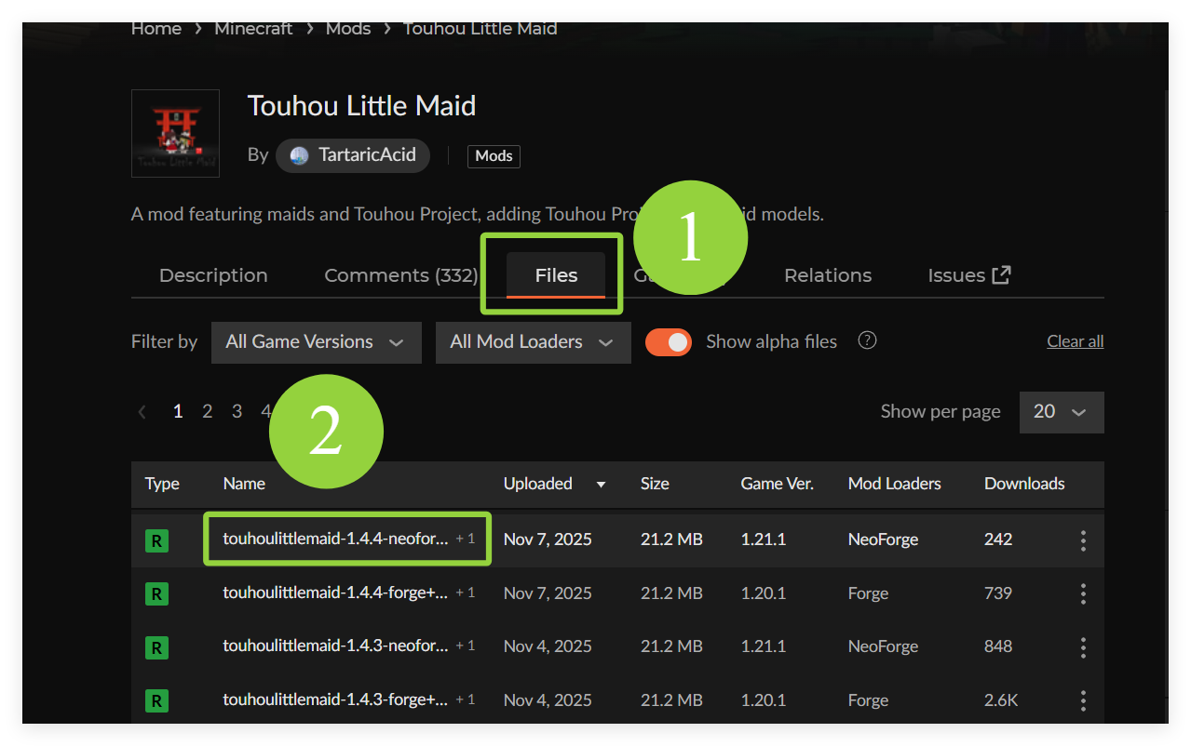Sort by the Name column header

[x=244, y=484]
